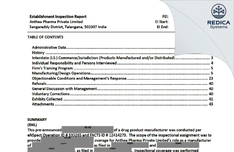Click page number 41 for Exhibits Collected
Viewport: 234px width, 152px height.
click(x=211, y=99)
